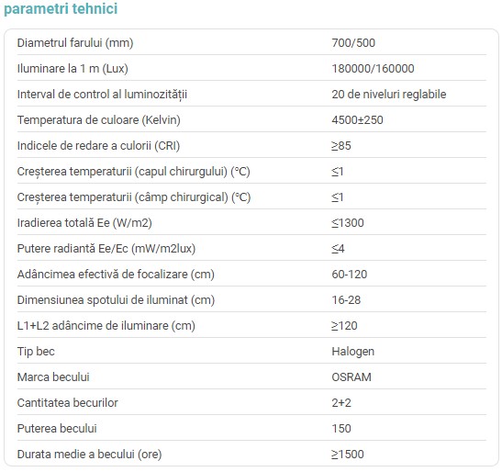The image size is (502, 472).
Task: Select 'Indicele de redare a culorii (CRI)' label
Action: 98,146
